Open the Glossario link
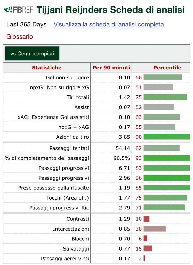 tap(20, 36)
